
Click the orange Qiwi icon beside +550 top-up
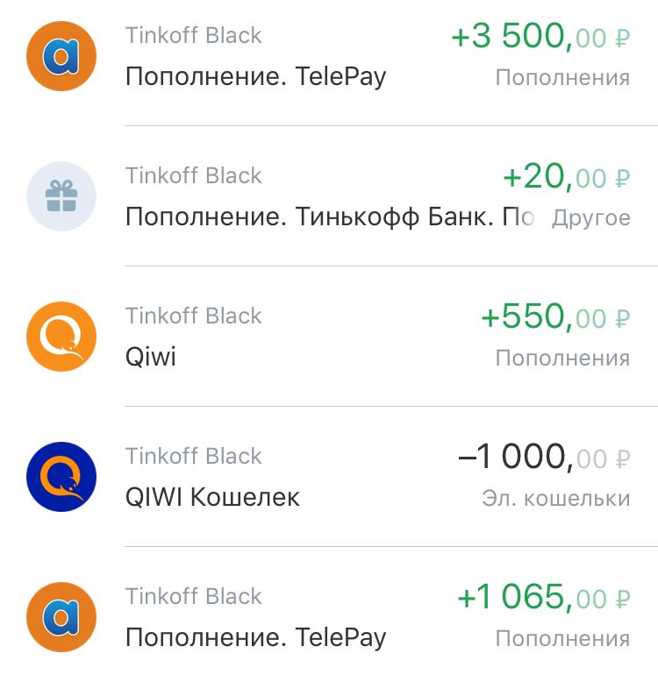[x=61, y=337]
